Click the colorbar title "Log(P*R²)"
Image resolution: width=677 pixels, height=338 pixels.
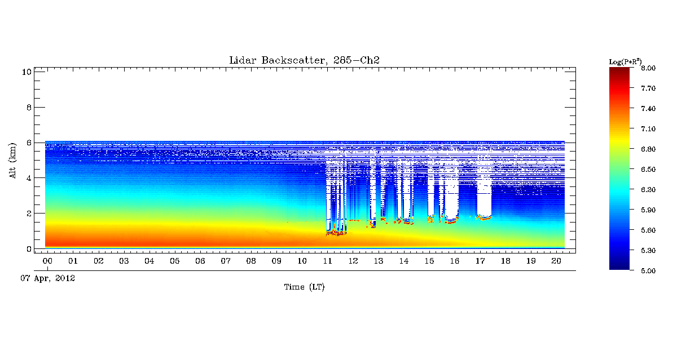pos(626,61)
